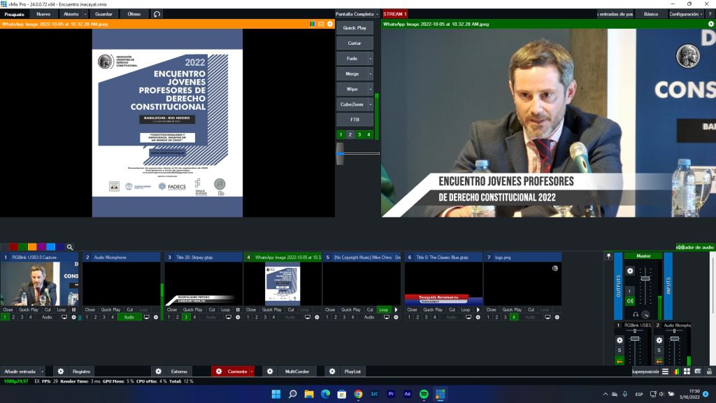Click the input search magnifier icon
This screenshot has height=403, width=716.
click(70, 247)
